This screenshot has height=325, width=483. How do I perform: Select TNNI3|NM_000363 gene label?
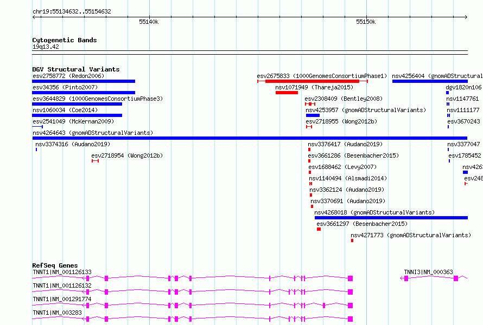(429, 272)
